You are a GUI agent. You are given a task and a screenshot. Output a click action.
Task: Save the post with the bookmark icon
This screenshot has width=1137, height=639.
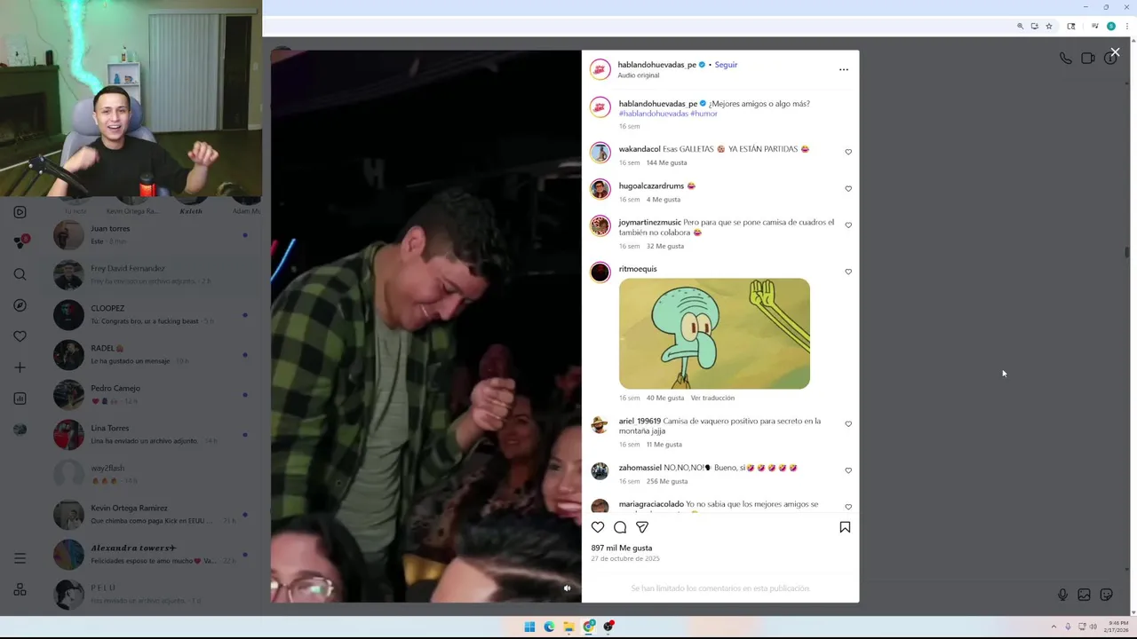845,527
